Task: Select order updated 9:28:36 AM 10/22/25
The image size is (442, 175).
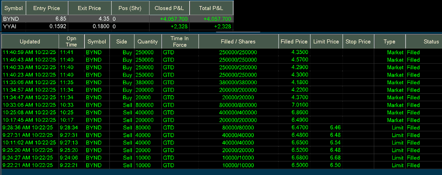Action: point(28,128)
